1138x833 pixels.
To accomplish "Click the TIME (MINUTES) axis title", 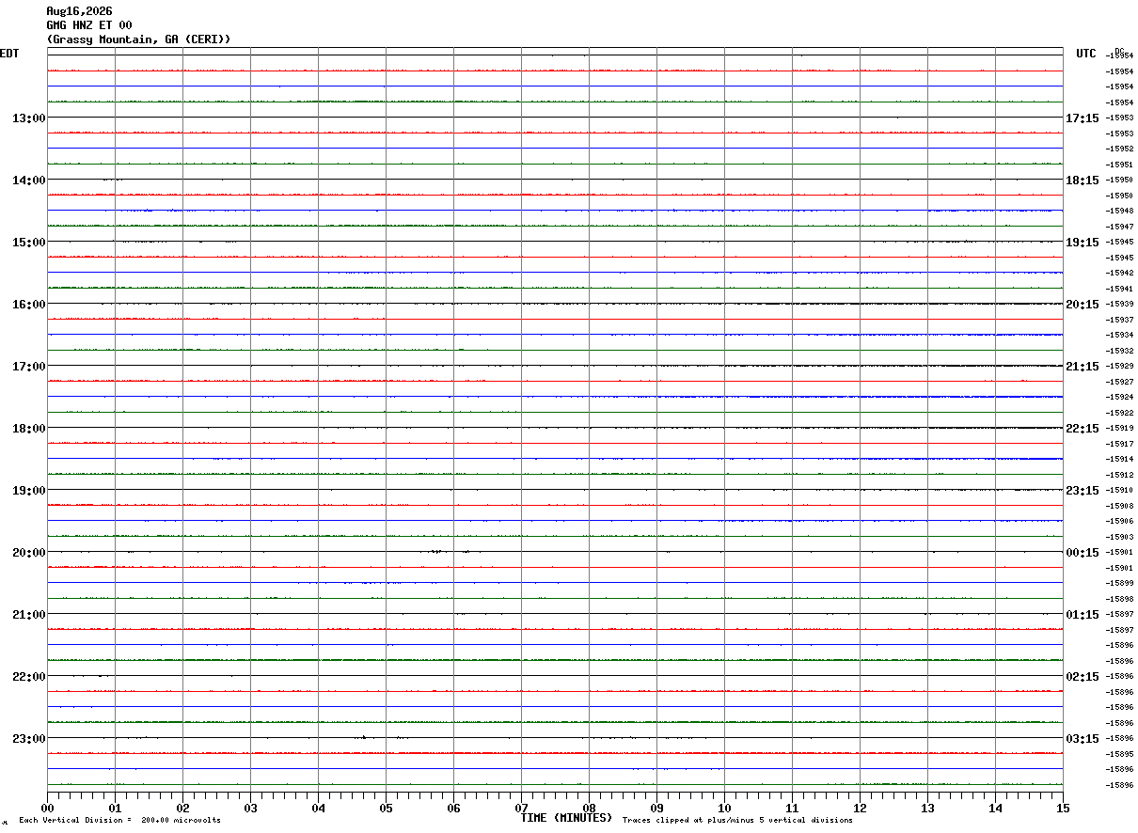I will pyautogui.click(x=566, y=818).
